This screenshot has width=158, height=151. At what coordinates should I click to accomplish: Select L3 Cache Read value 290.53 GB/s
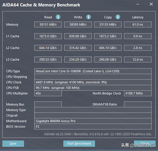tap(48, 59)
